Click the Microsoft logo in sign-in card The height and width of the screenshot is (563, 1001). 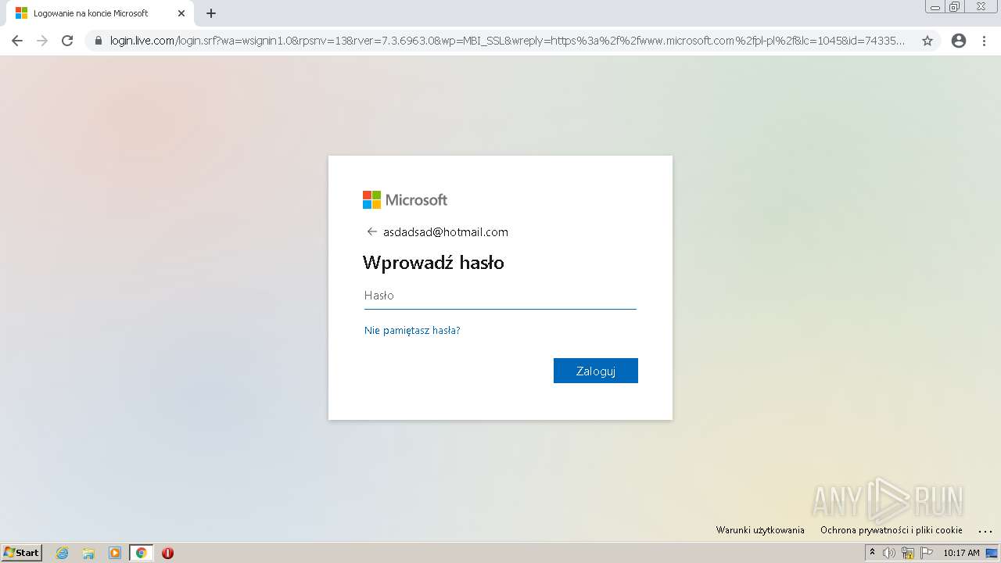click(405, 200)
